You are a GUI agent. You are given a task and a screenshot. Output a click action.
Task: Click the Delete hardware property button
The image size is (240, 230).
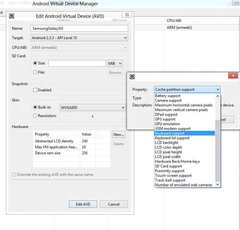click(118, 144)
